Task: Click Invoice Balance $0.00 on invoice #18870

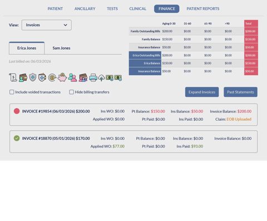Action: pos(233,139)
